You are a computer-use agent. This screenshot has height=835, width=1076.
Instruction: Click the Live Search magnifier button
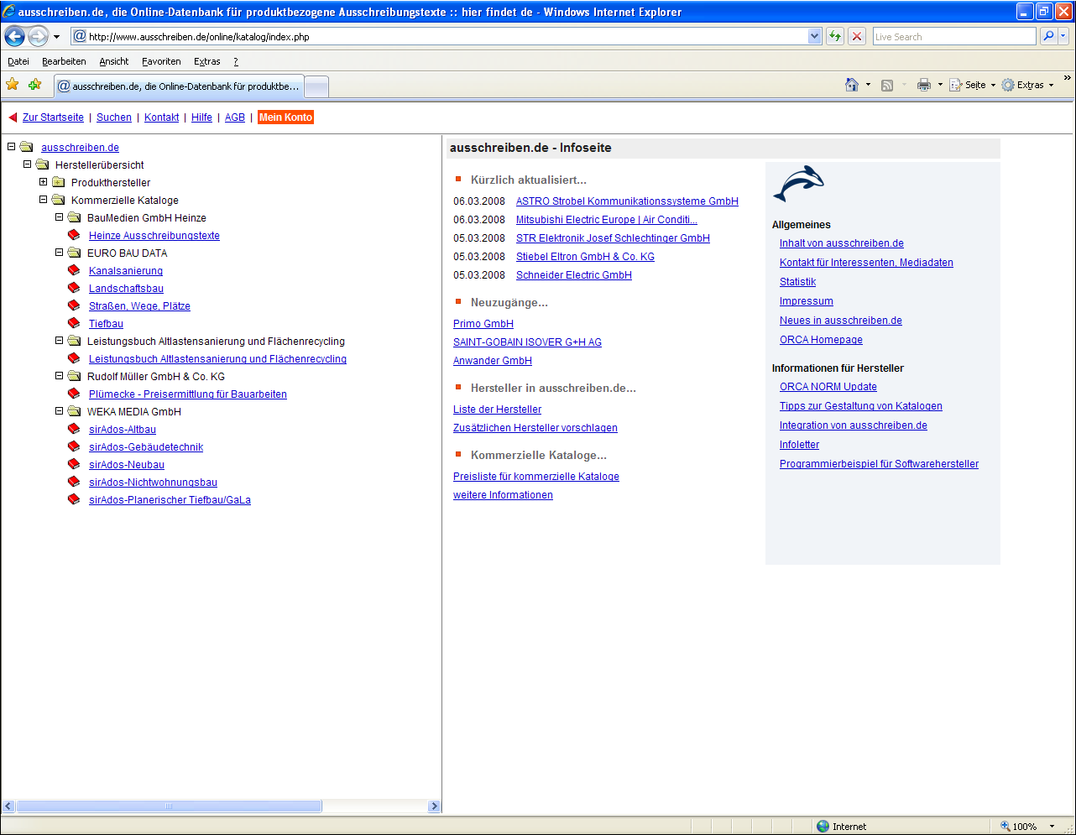click(x=1048, y=36)
